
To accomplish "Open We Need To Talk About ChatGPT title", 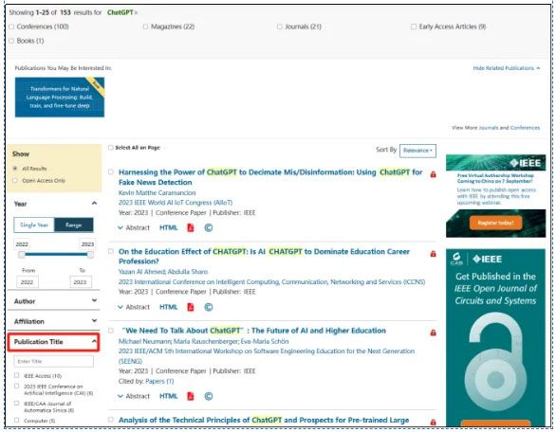I will (x=253, y=331).
